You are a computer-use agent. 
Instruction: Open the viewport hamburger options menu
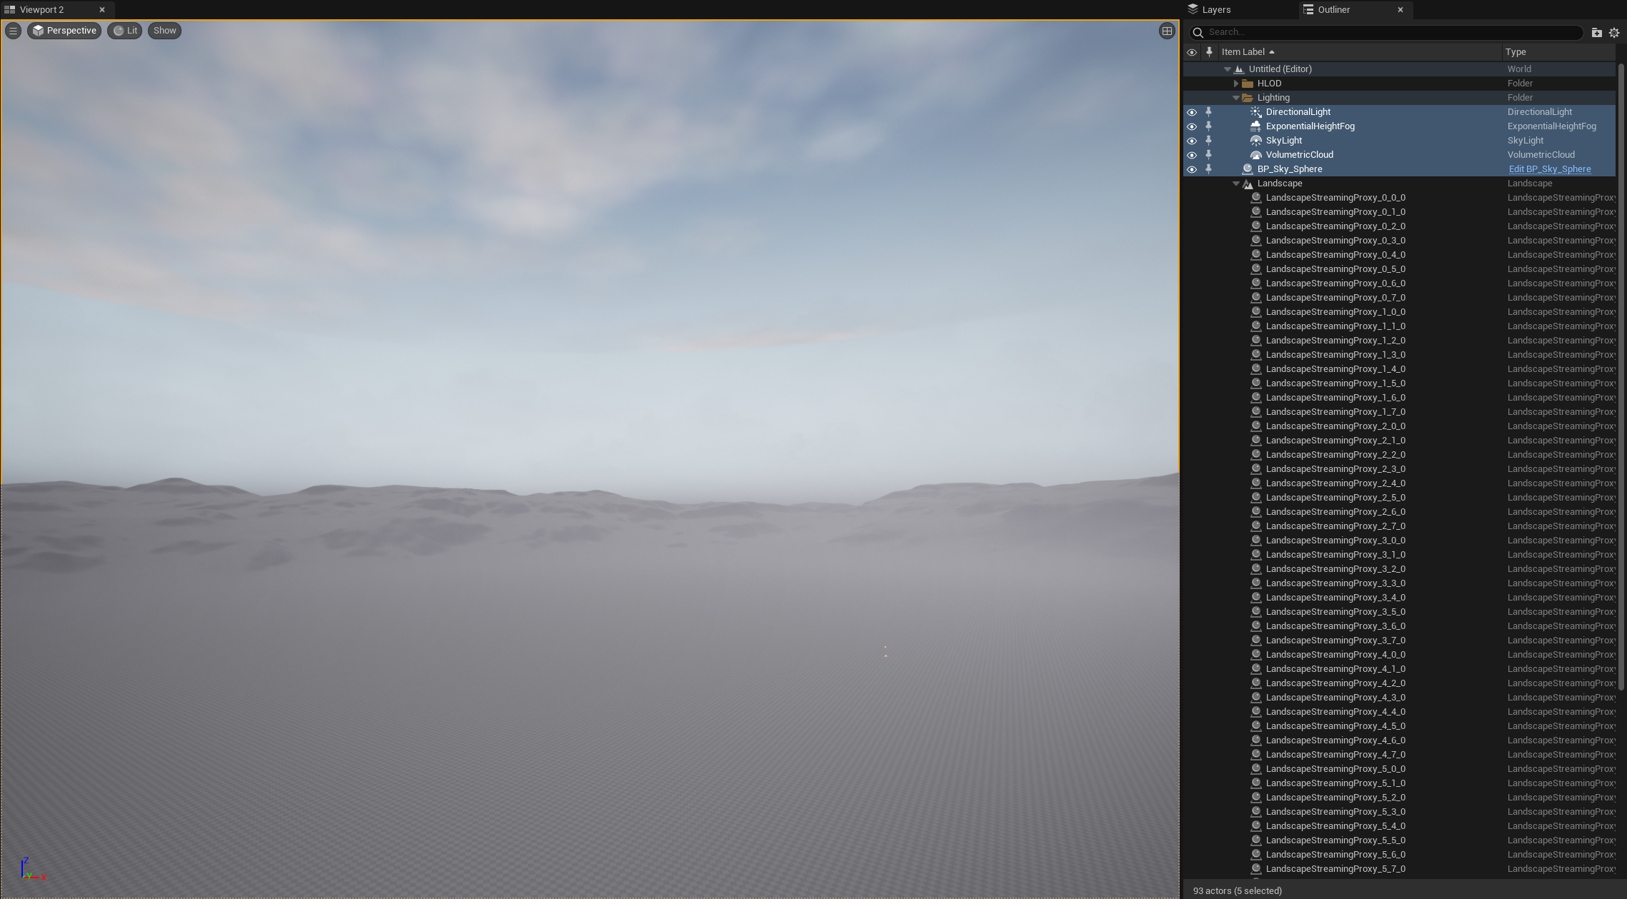[x=13, y=31]
